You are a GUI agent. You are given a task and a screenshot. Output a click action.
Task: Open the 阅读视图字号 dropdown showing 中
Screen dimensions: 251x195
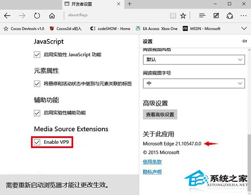coord(194,83)
